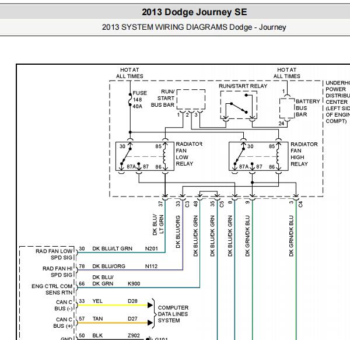Click the arrowhead ending the yellow D28 wire
The width and height of the screenshot is (350, 340).
click(x=150, y=305)
